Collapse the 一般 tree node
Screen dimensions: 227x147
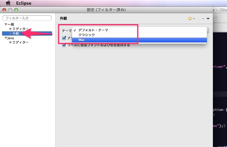point(6,24)
